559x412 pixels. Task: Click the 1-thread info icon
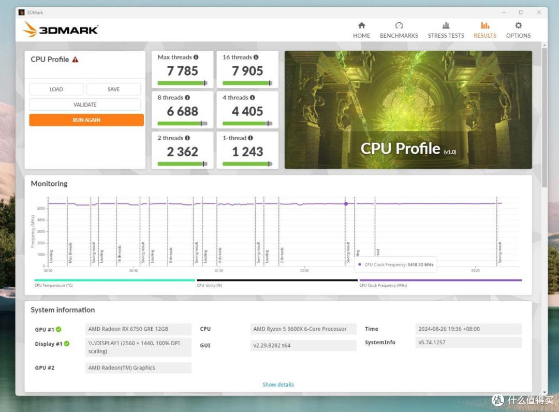(x=251, y=138)
